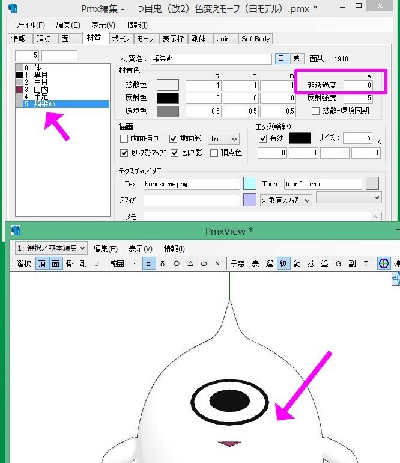Click the 材質名 name input field
400x463 pixels.
click(x=211, y=59)
